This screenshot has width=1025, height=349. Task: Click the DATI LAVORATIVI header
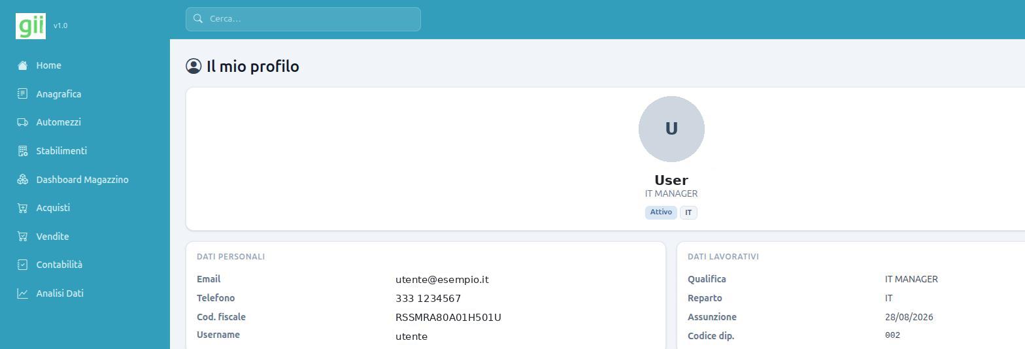[723, 257]
